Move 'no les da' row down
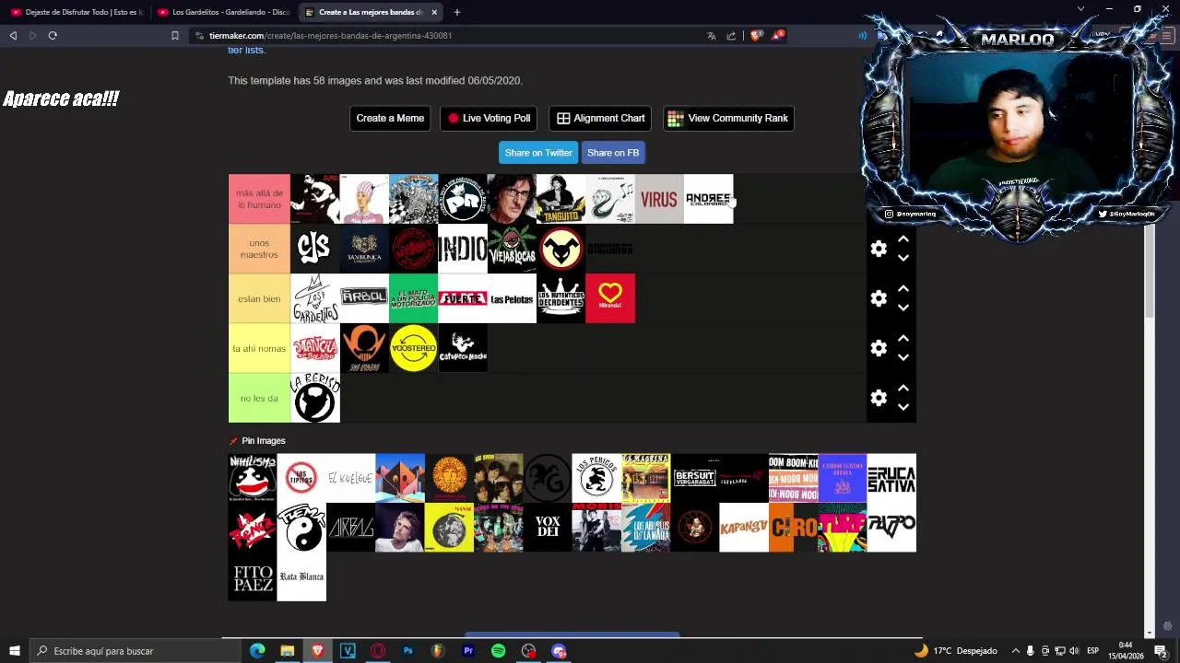1180x663 pixels. tap(903, 408)
